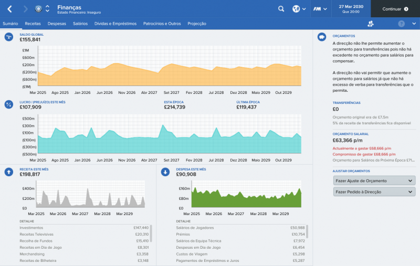Select the Dívidas e Empréstimos tab
This screenshot has height=266, width=420.
pyautogui.click(x=115, y=24)
